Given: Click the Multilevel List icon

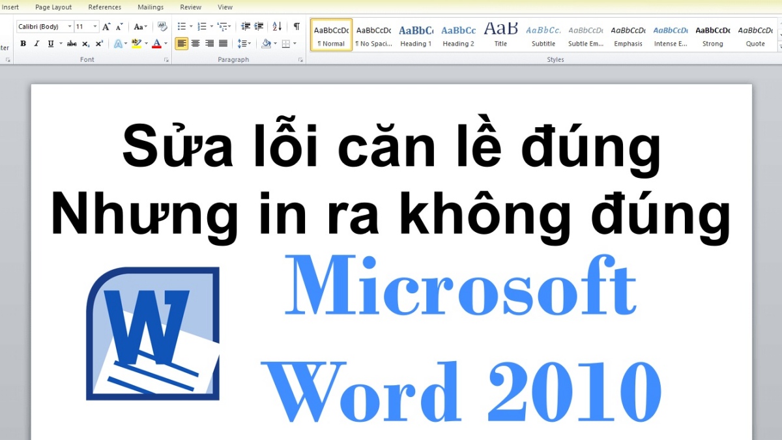Looking at the screenshot, I should pos(222,27).
